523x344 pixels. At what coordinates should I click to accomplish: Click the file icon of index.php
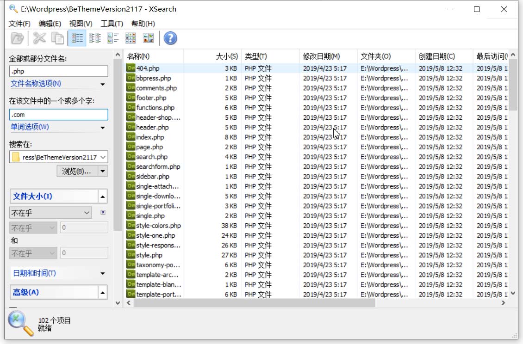[131, 137]
